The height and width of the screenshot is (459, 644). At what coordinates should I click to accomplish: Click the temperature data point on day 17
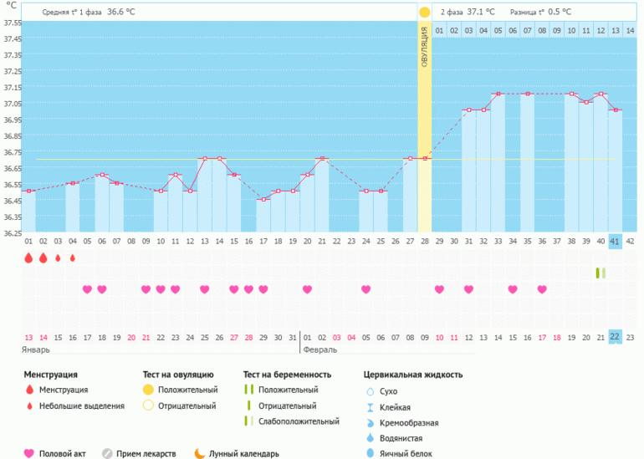[263, 199]
